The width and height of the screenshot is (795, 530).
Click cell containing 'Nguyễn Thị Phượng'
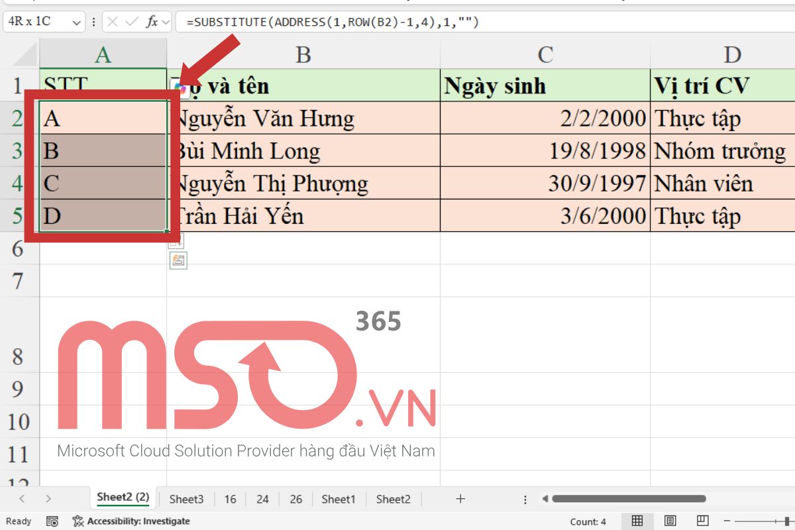(303, 184)
